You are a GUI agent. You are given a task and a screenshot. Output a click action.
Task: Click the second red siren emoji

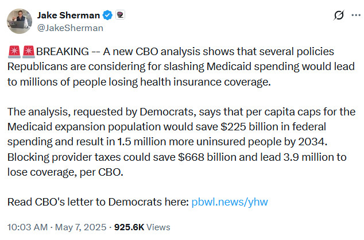pyautogui.click(x=29, y=52)
